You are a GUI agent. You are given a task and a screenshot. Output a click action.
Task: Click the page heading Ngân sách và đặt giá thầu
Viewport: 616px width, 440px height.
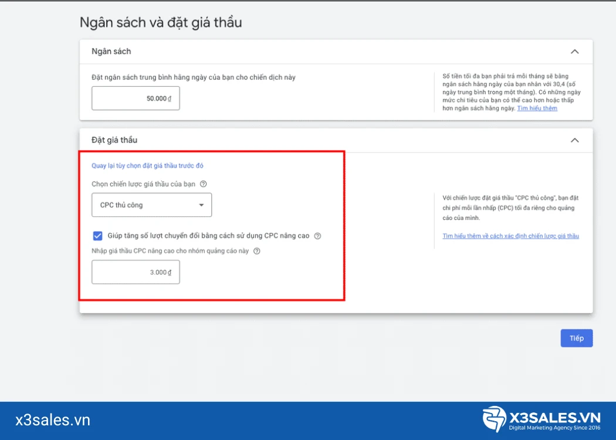[x=161, y=22]
